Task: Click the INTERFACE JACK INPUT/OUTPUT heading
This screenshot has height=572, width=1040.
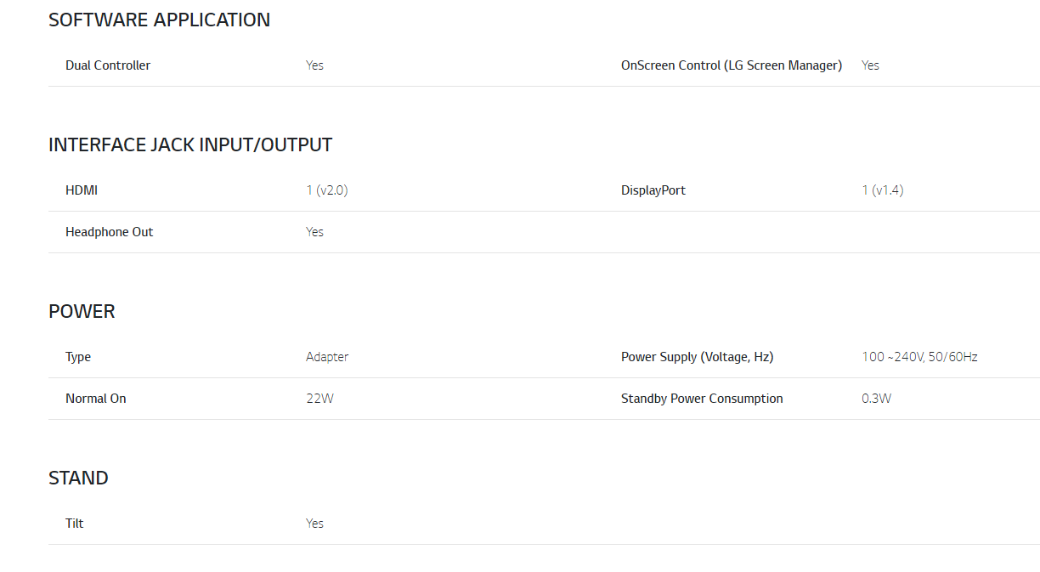Action: tap(190, 145)
